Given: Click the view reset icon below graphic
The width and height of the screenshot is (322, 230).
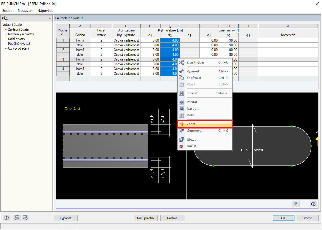Looking at the screenshot, I should click(313, 204).
